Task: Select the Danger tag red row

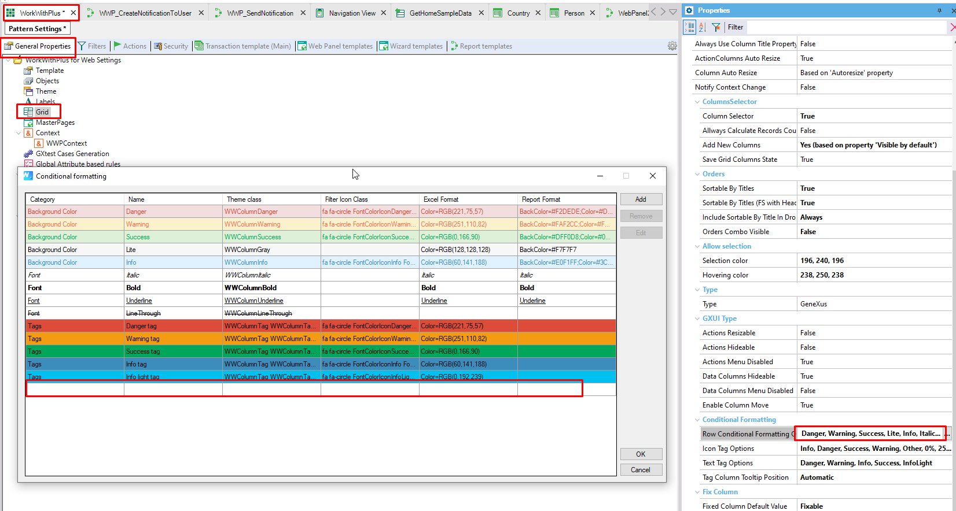Action: point(321,326)
